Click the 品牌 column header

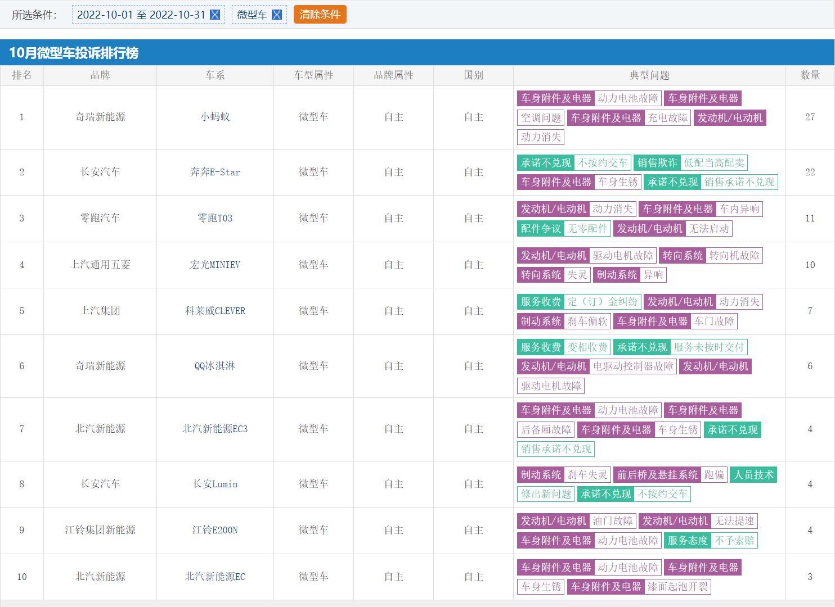[x=100, y=75]
